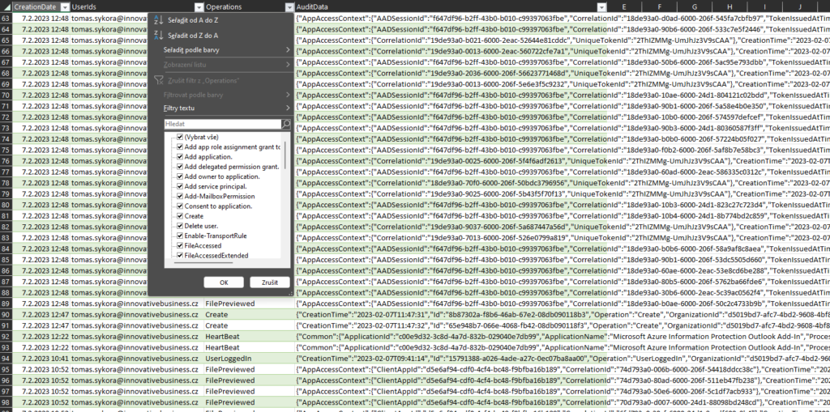
Task: Click the 7.2.2023 10:41 date cell
Action: [x=41, y=359]
